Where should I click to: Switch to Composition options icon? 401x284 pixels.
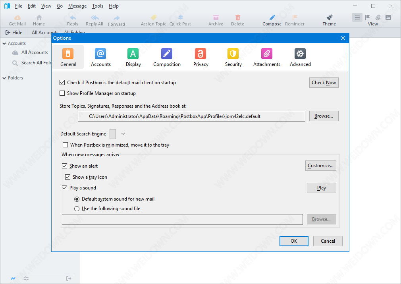click(167, 54)
